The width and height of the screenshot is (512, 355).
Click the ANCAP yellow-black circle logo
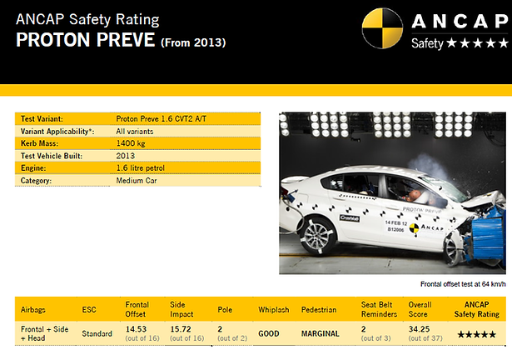coord(382,28)
